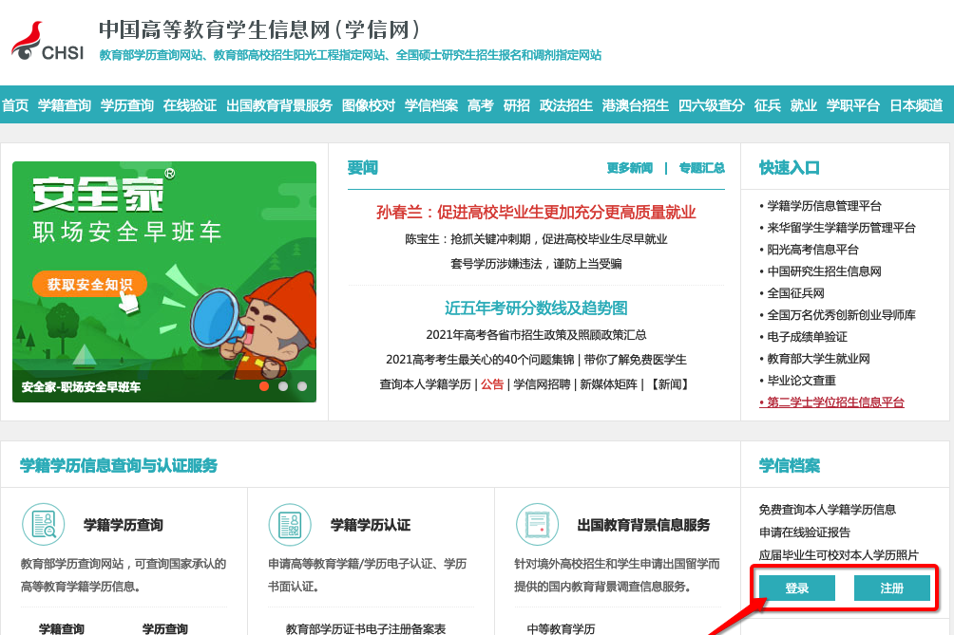Click the 学信档案 panel heading
954x635 pixels.
789,465
